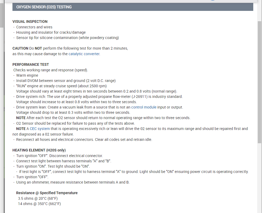Click the Visual Inspection heading

click(30, 21)
